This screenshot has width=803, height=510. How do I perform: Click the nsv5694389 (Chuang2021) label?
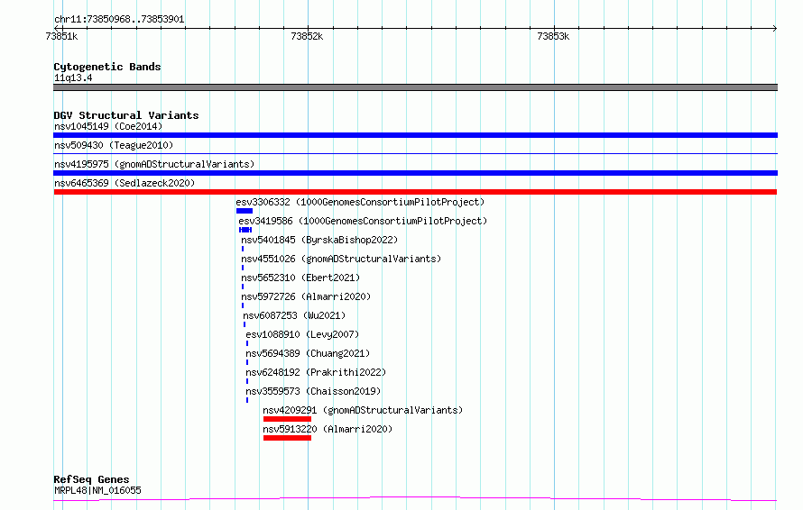[308, 353]
